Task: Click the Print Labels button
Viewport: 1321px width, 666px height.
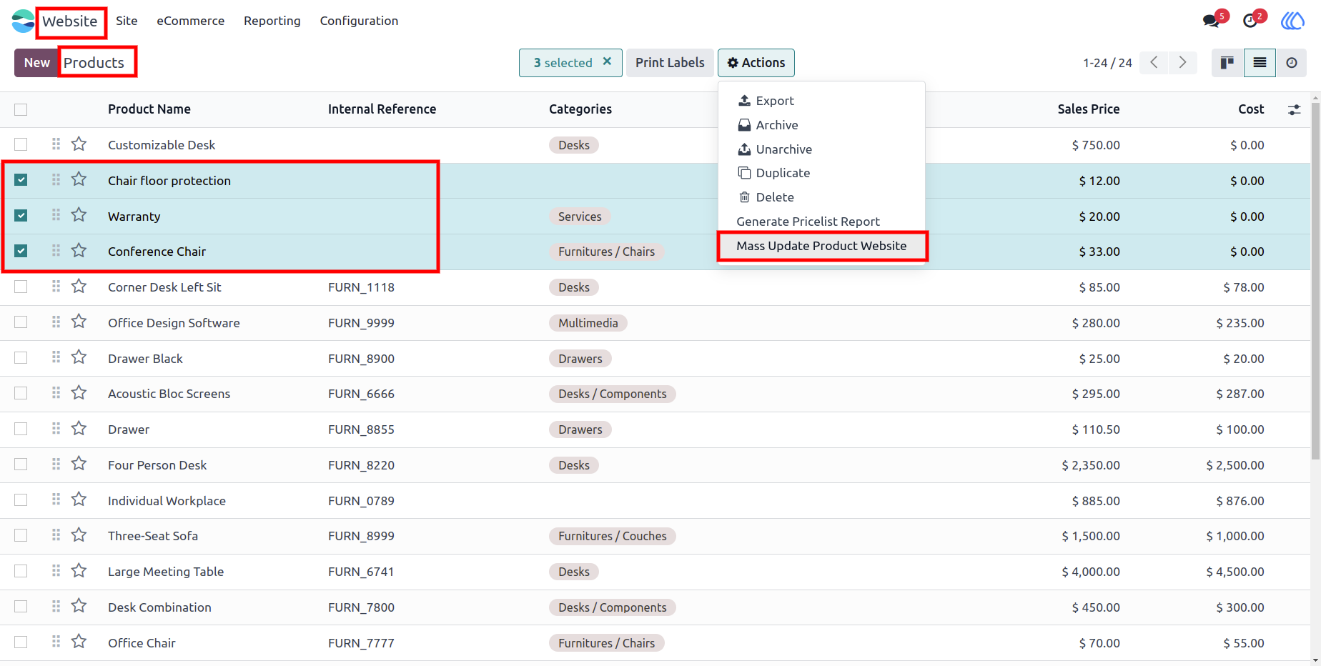Action: [x=670, y=63]
